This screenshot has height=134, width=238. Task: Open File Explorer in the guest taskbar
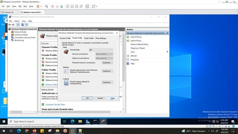point(80,121)
